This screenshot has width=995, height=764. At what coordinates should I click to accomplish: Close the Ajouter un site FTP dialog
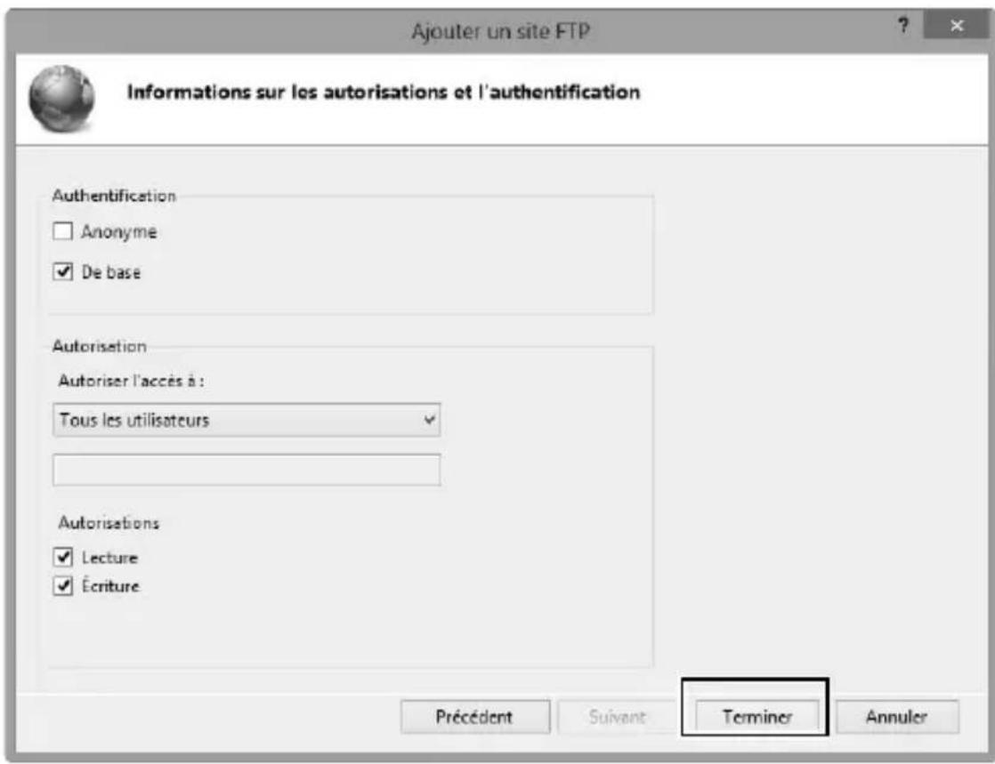pyautogui.click(x=956, y=26)
